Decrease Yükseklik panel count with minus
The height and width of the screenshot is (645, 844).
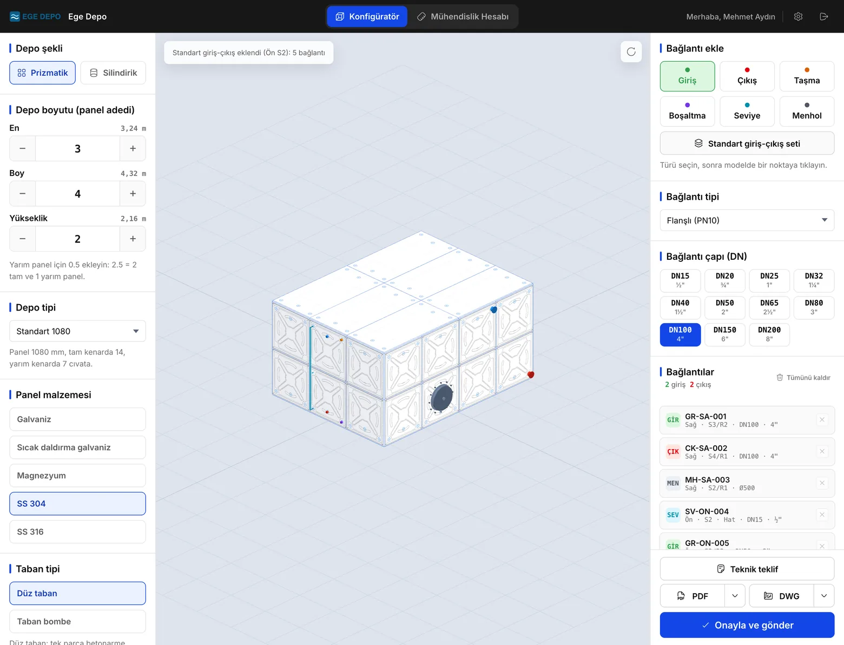pos(23,239)
